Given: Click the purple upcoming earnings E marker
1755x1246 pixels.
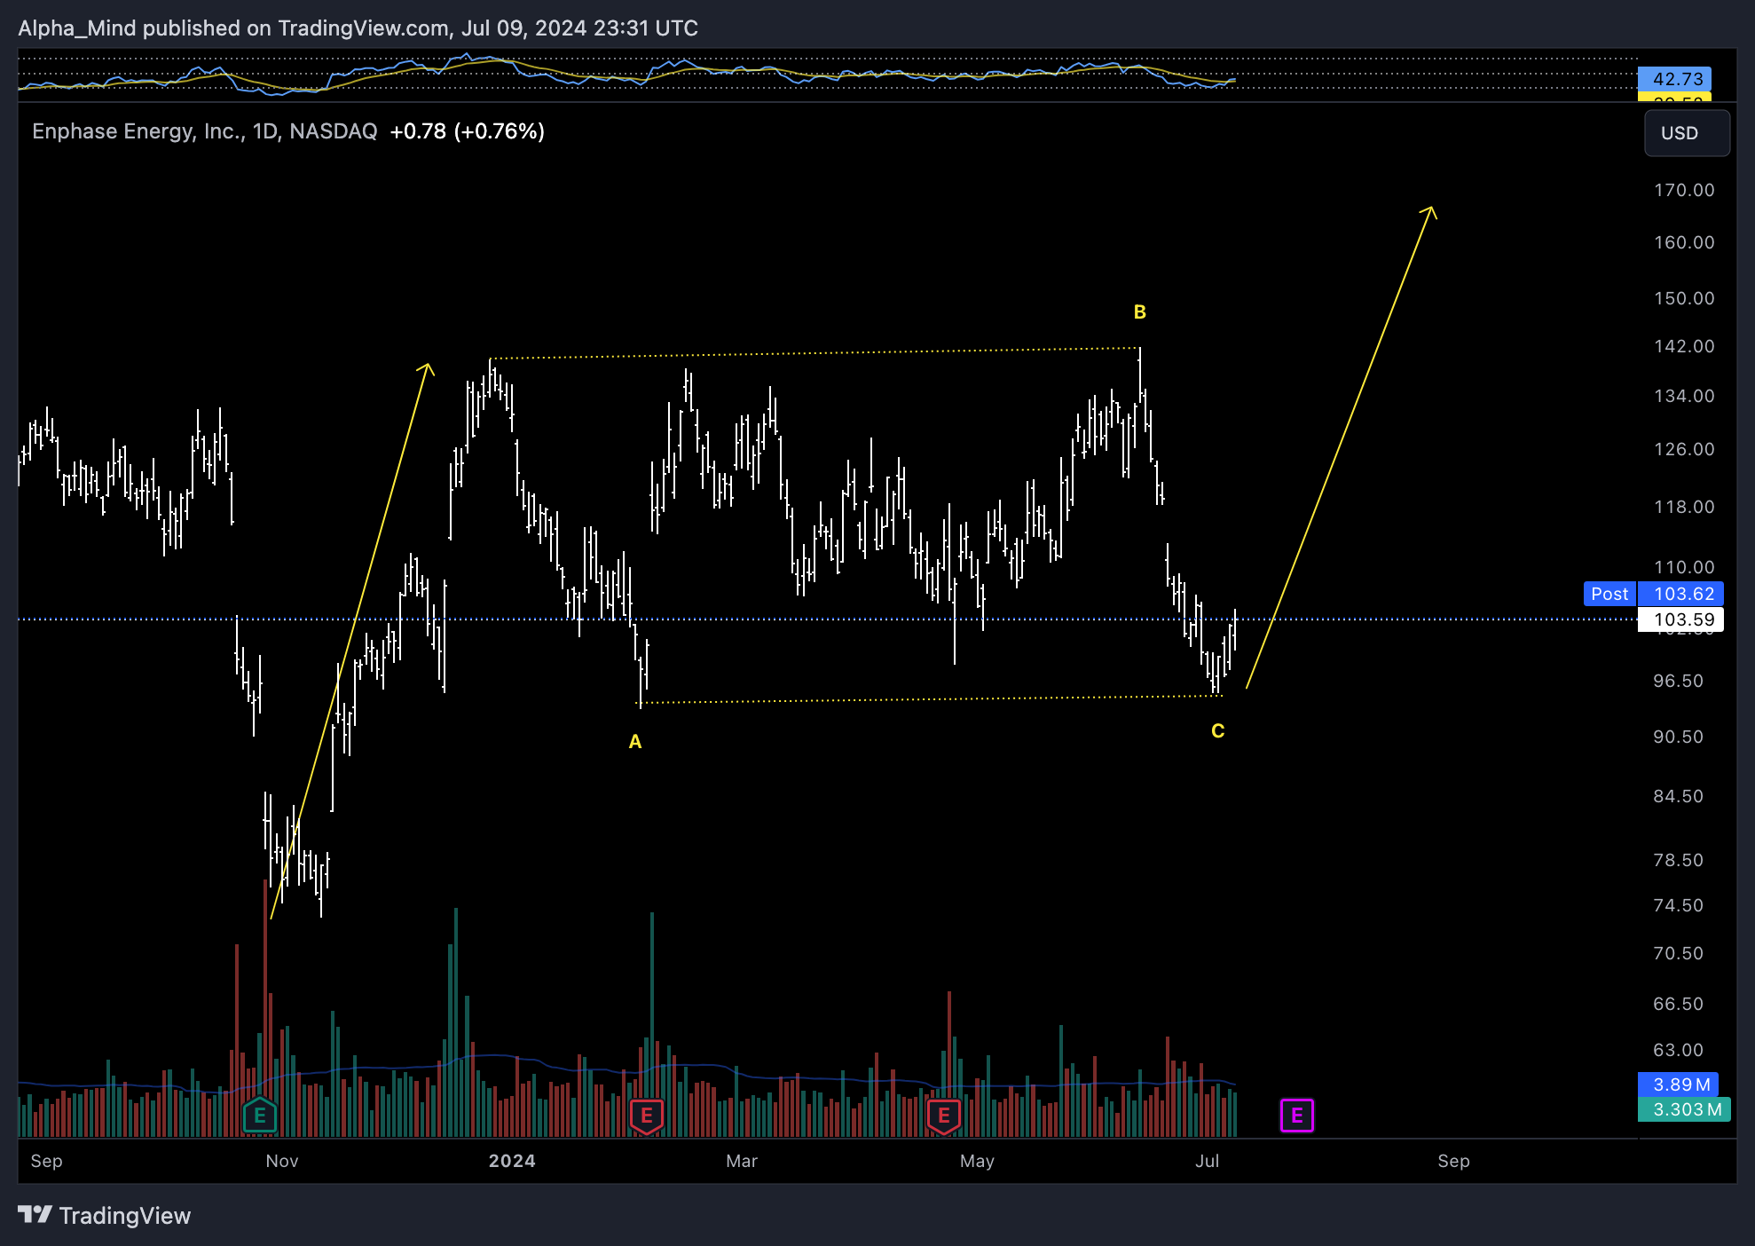Looking at the screenshot, I should 1297,1116.
